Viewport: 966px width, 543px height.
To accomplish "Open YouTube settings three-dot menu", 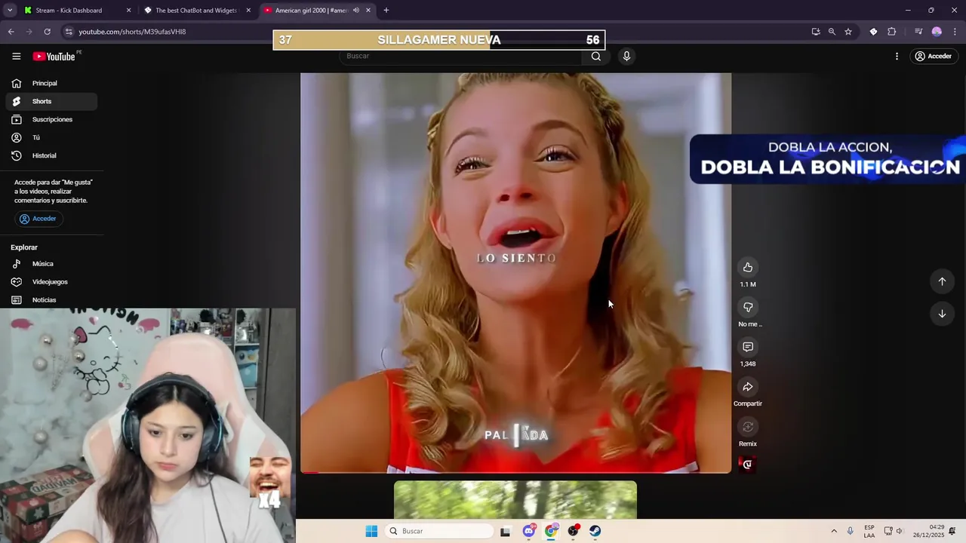I will pos(897,57).
